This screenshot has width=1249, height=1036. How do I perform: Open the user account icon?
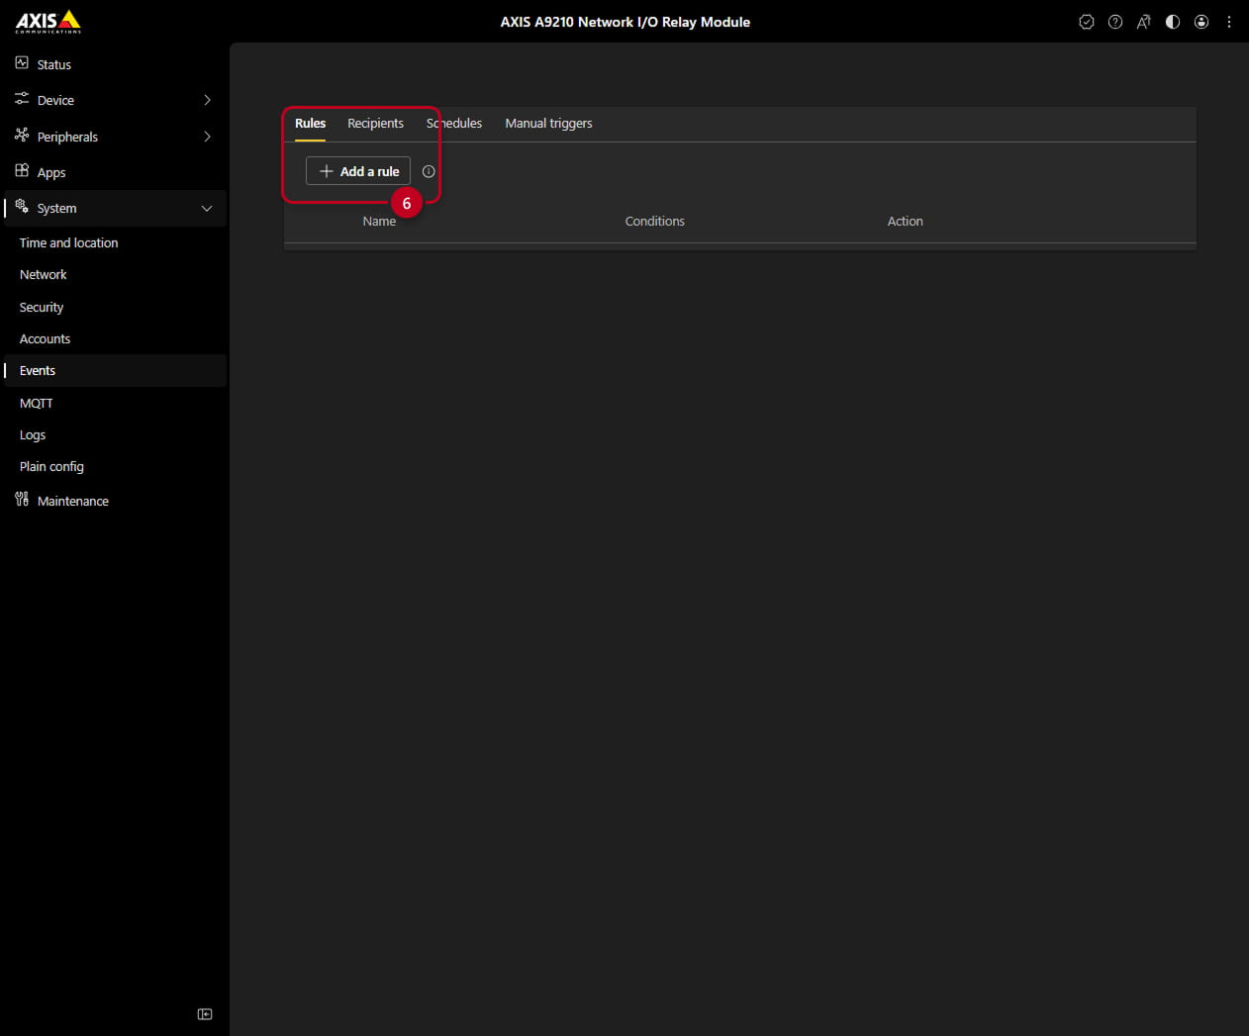click(x=1201, y=22)
